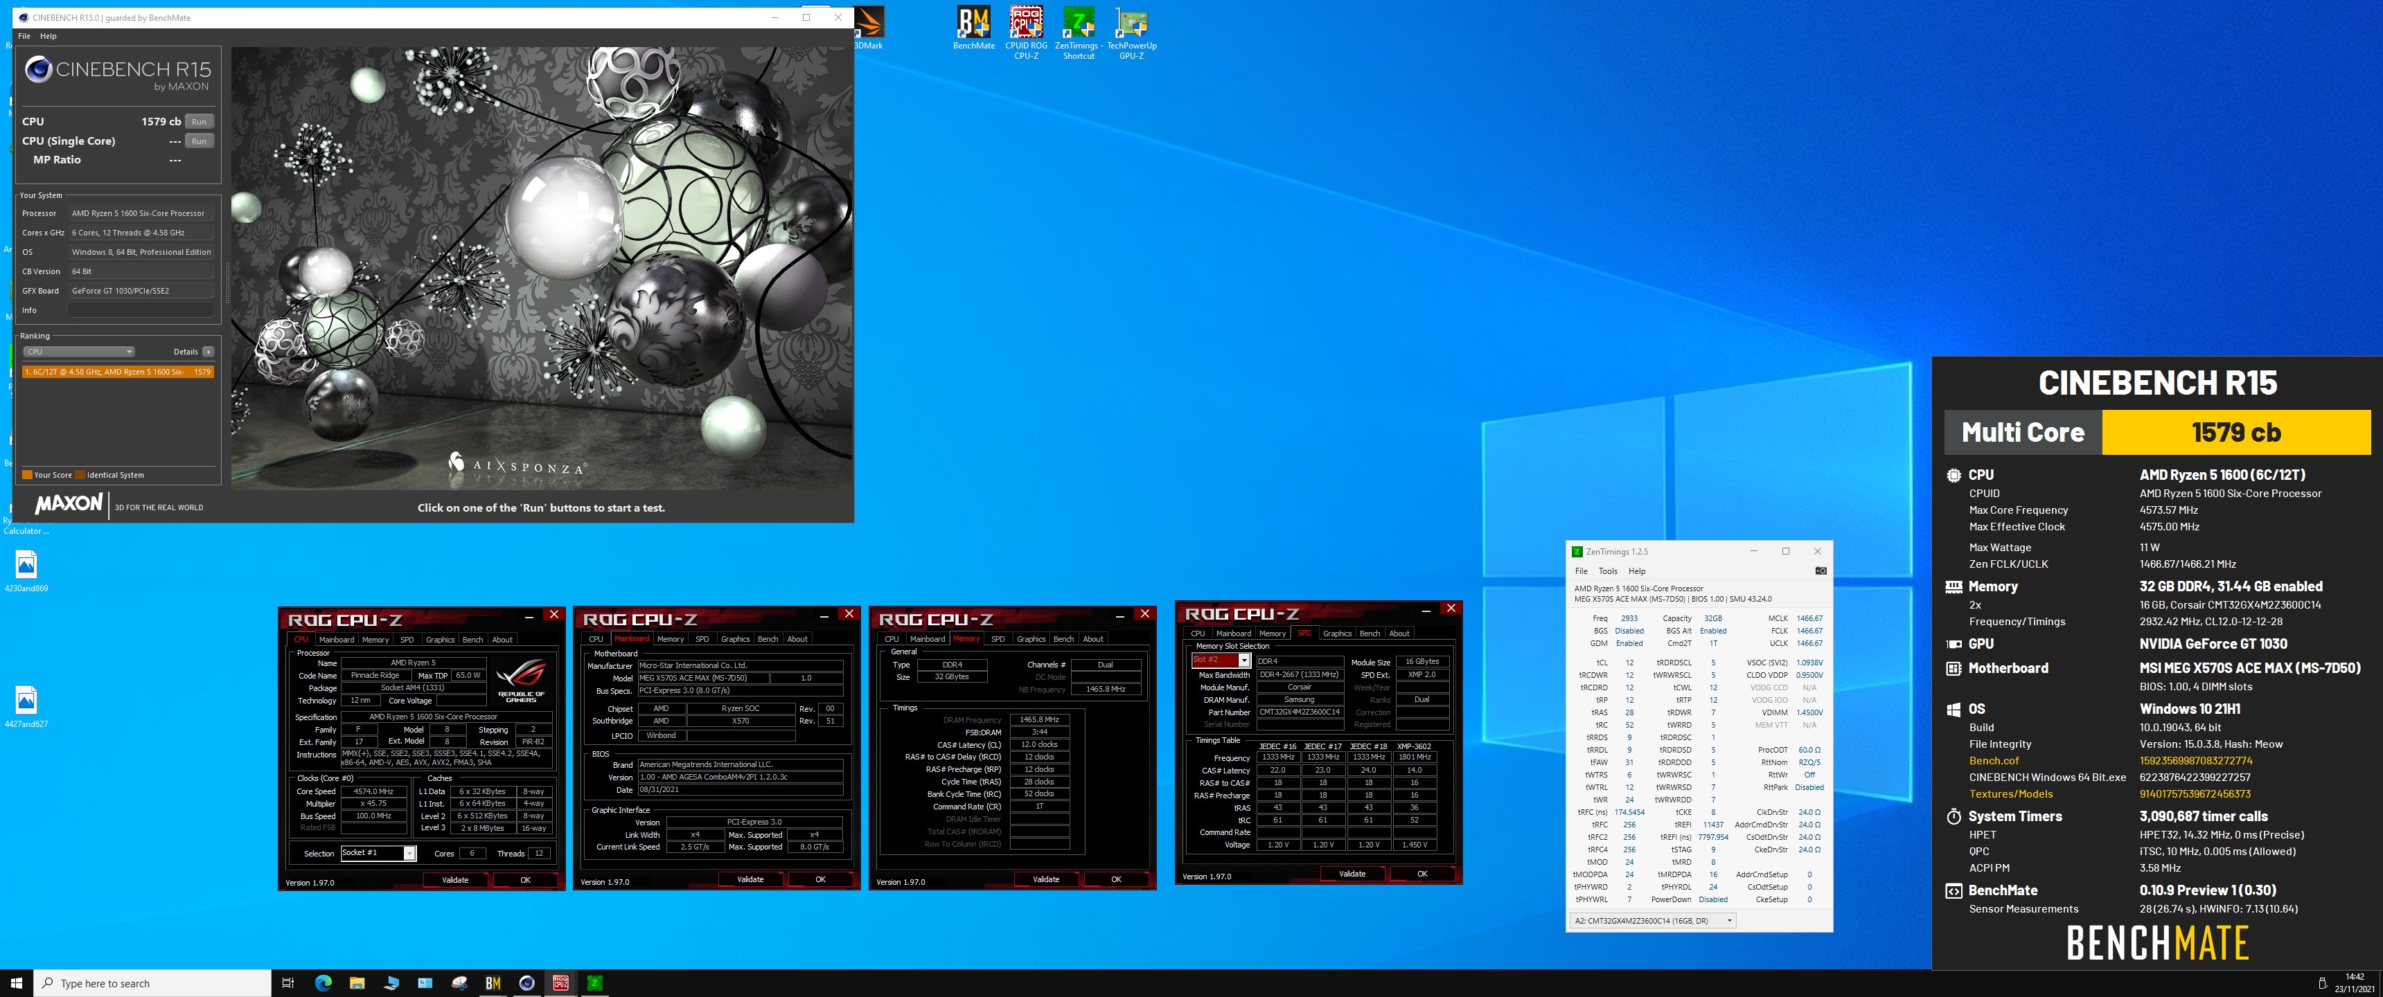Open the ZenTimings A2 module dropdown

coord(1652,920)
